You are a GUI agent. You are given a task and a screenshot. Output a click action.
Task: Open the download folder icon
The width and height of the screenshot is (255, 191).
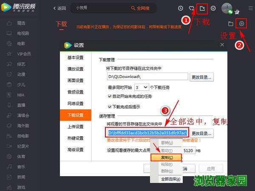pyautogui.click(x=231, y=24)
